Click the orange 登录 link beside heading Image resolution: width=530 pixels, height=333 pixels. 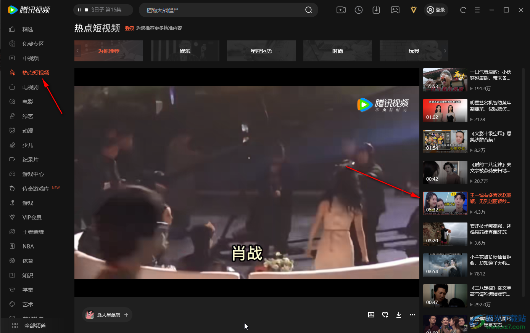130,28
